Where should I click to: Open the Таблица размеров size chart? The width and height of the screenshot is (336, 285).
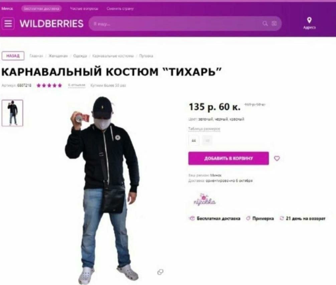coord(204,129)
